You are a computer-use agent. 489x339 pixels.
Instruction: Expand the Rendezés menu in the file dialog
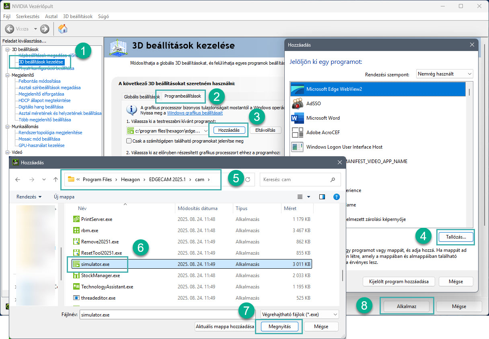click(29, 197)
